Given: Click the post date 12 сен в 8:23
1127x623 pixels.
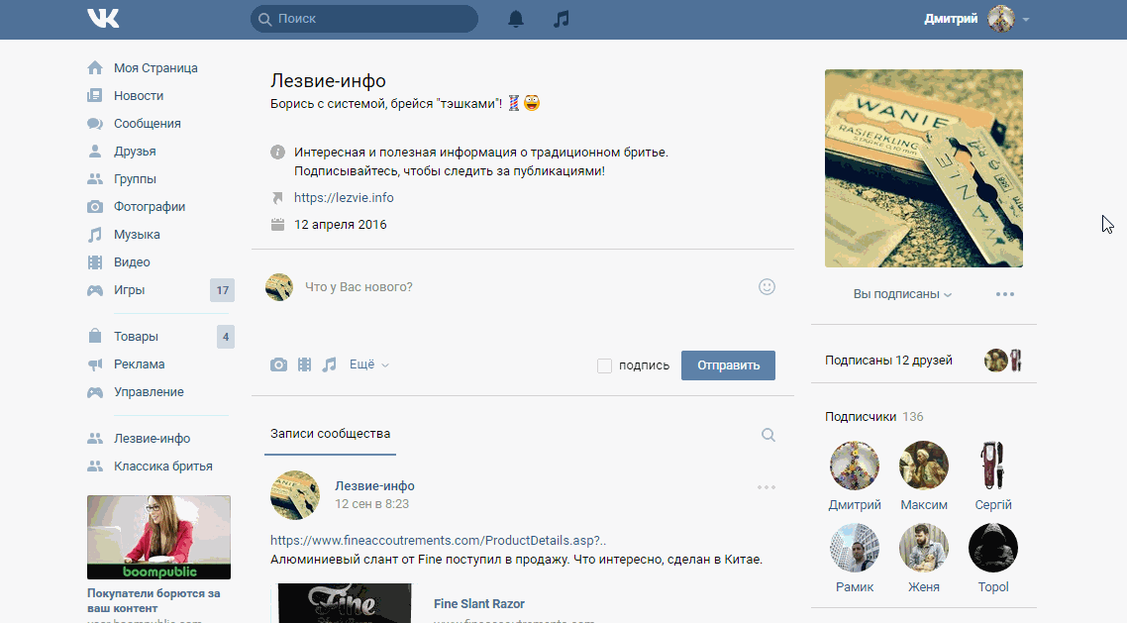Looking at the screenshot, I should point(371,504).
